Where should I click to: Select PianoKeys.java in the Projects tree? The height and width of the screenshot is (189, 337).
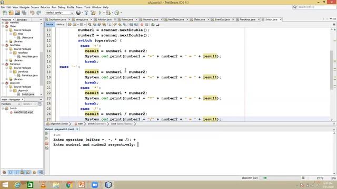[x=29, y=76]
